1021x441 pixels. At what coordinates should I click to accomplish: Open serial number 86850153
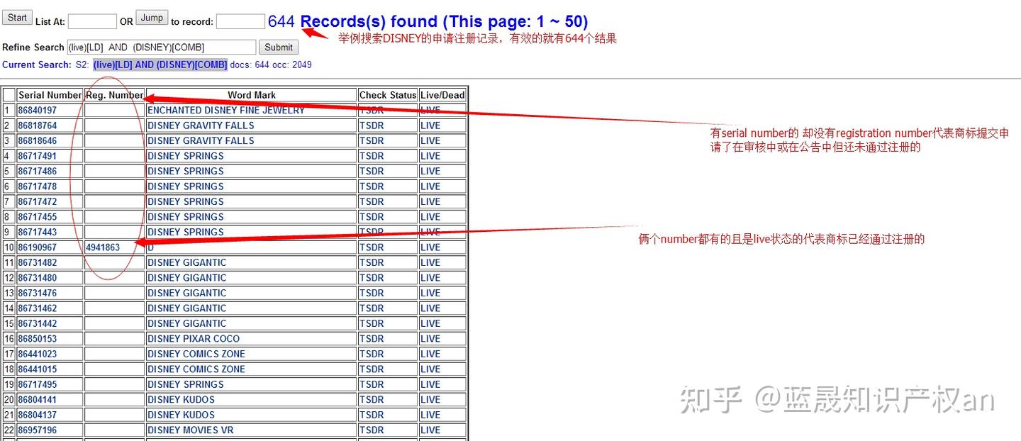click(38, 339)
